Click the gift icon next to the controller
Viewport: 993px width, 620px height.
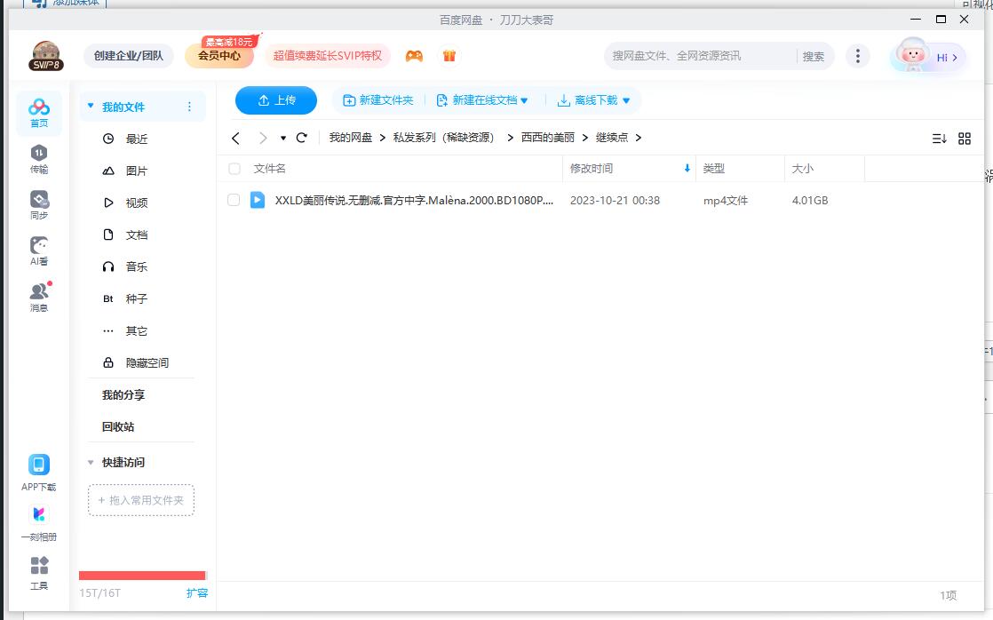[x=449, y=55]
